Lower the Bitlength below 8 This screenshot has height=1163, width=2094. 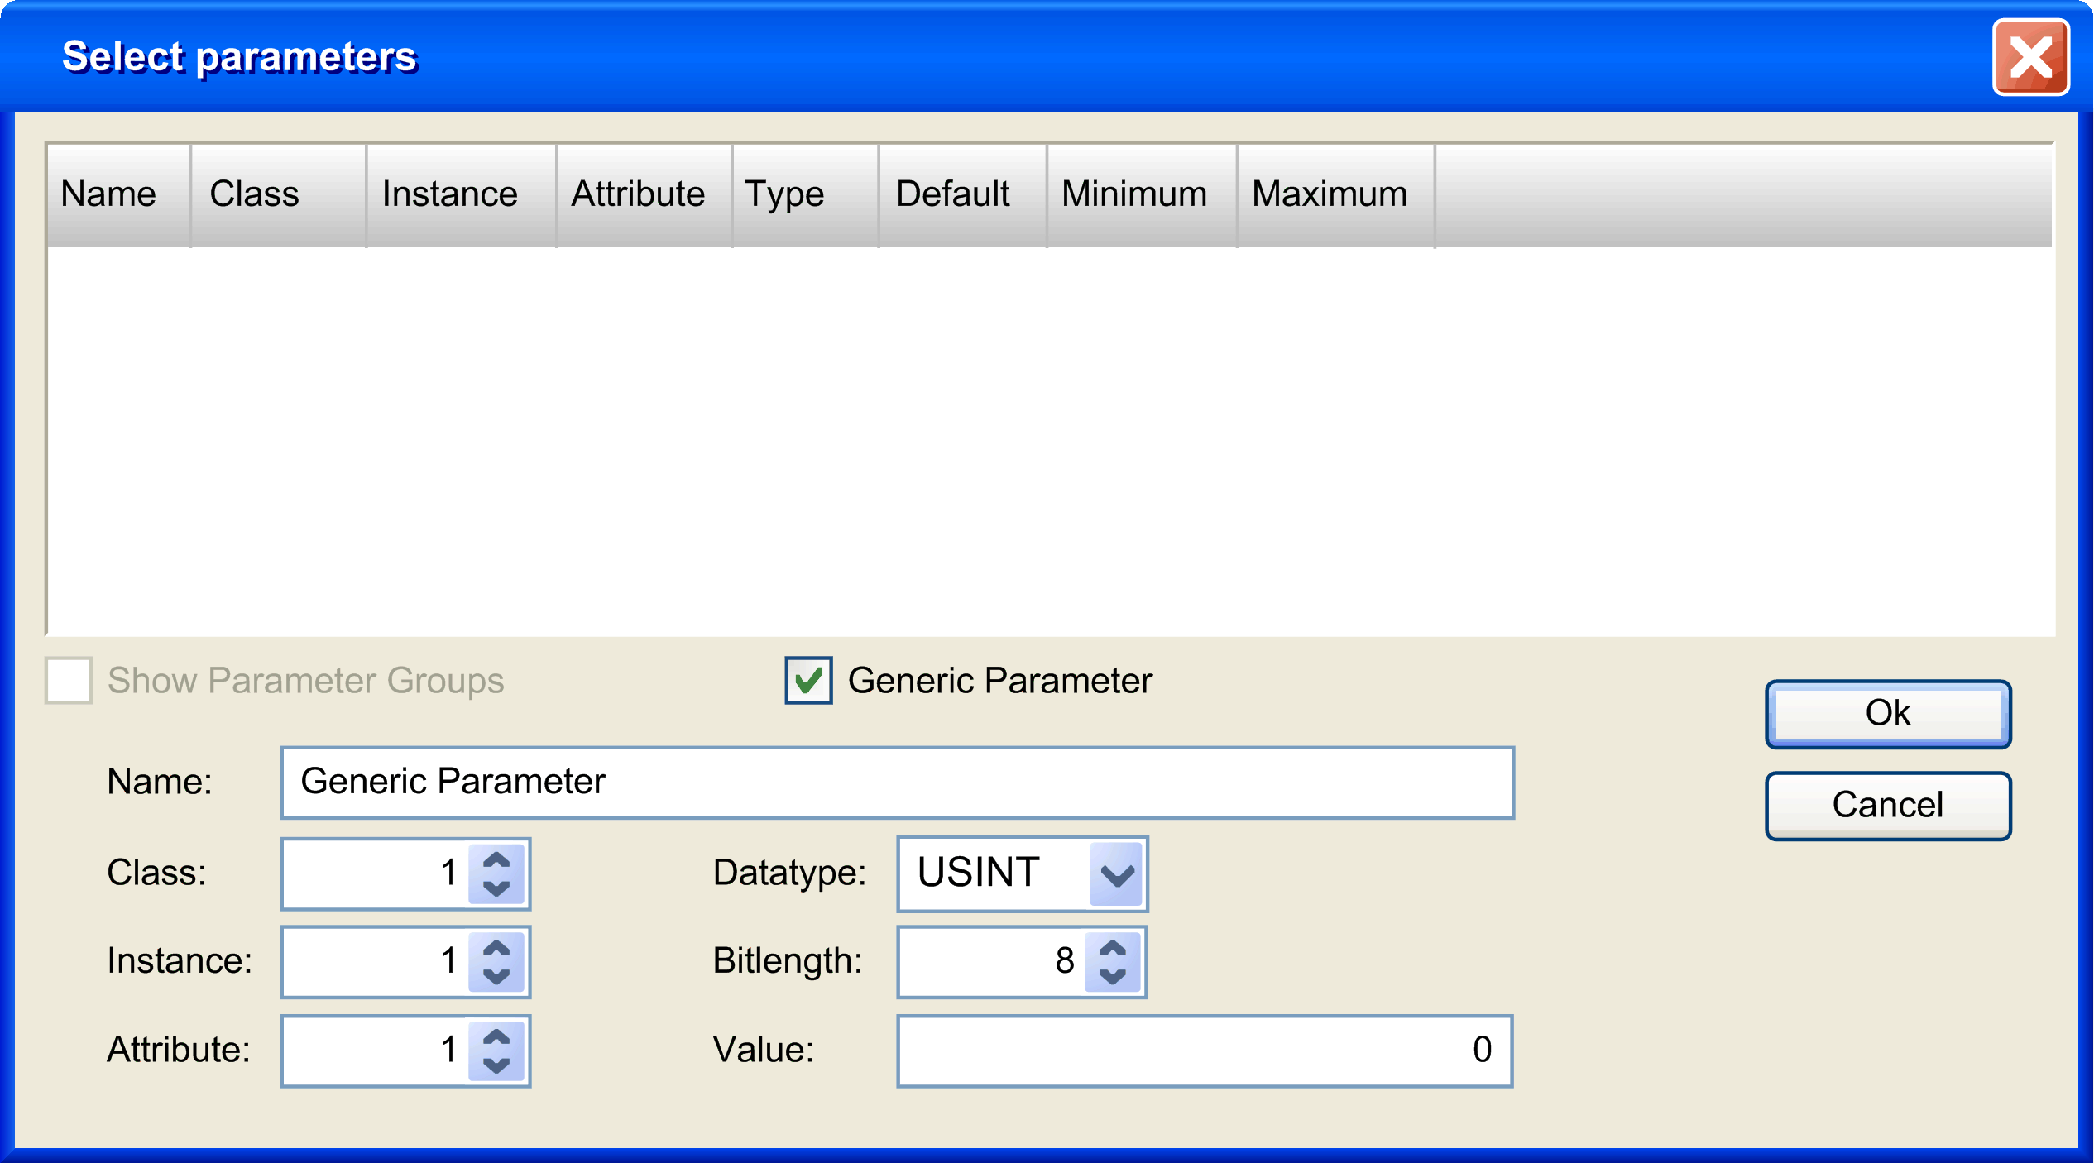[x=1113, y=978]
